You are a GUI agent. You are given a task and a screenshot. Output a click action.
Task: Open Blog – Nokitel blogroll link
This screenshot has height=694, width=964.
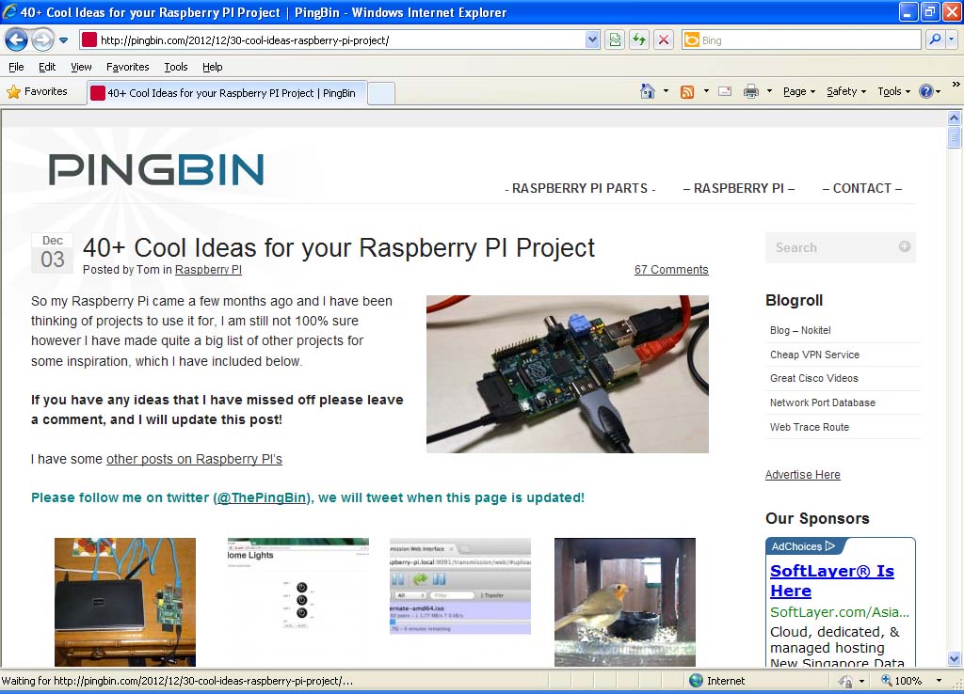[x=800, y=330]
